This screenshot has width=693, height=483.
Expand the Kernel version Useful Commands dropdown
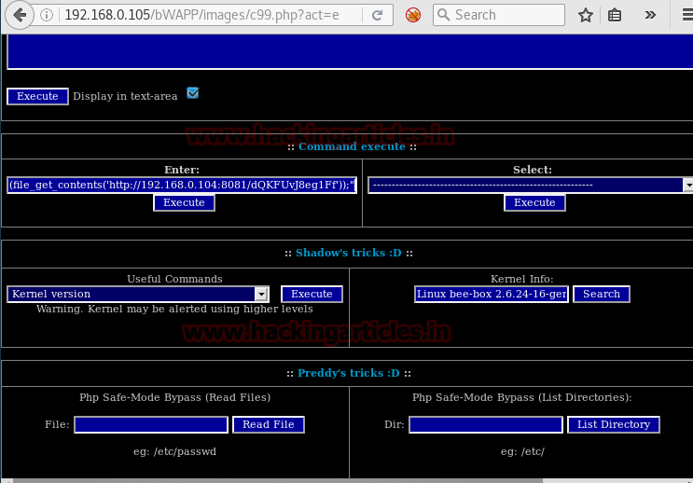pos(138,295)
